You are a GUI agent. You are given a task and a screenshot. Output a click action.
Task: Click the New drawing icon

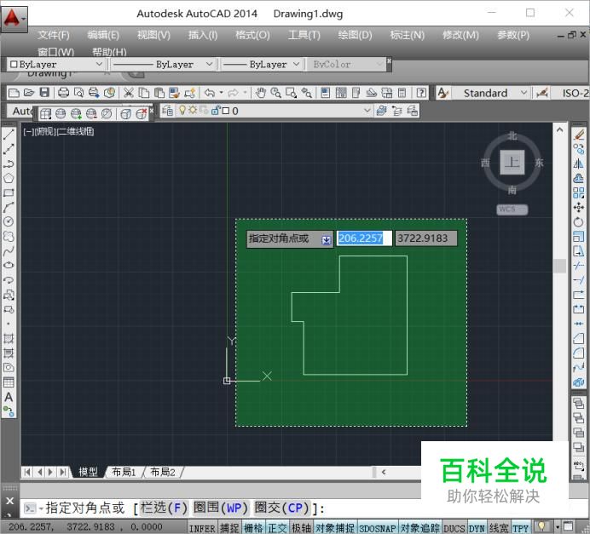point(14,93)
